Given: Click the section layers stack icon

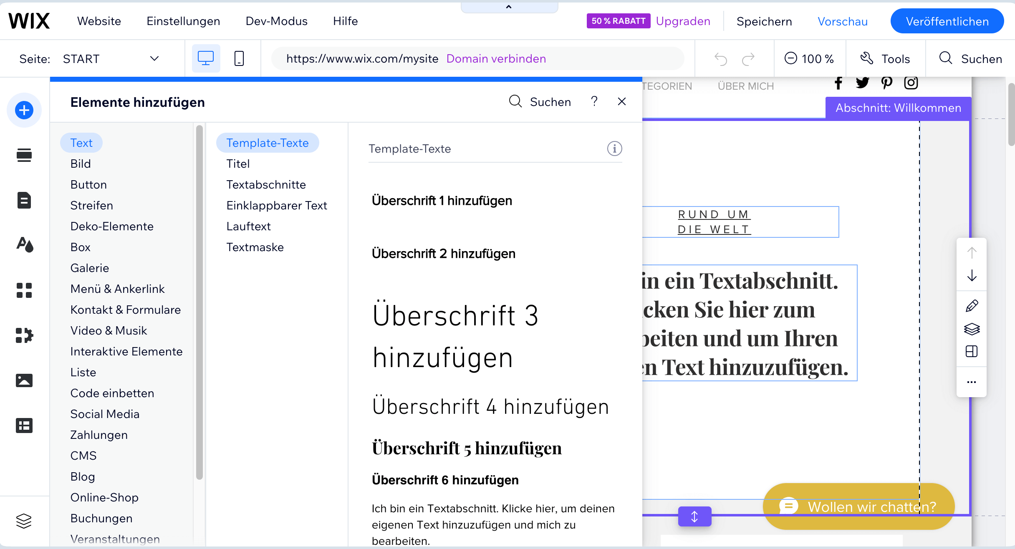Looking at the screenshot, I should (972, 329).
